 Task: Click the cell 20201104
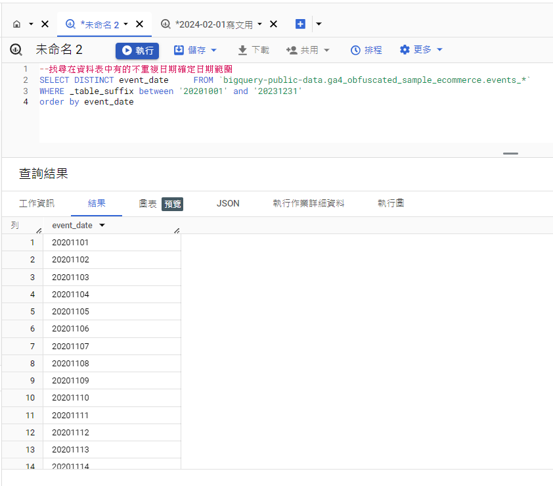pyautogui.click(x=112, y=295)
